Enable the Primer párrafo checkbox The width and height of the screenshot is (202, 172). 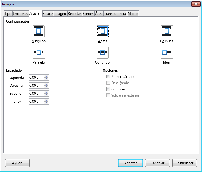[x=108, y=77]
